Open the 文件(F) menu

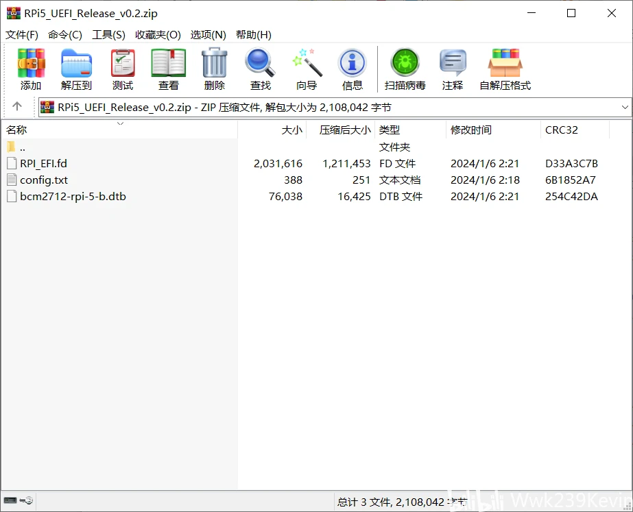22,35
